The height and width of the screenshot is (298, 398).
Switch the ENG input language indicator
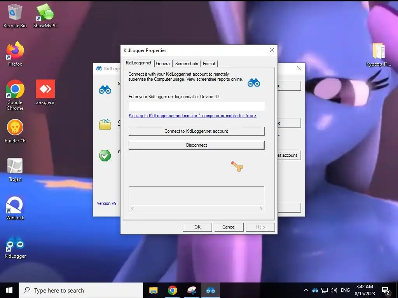345,290
